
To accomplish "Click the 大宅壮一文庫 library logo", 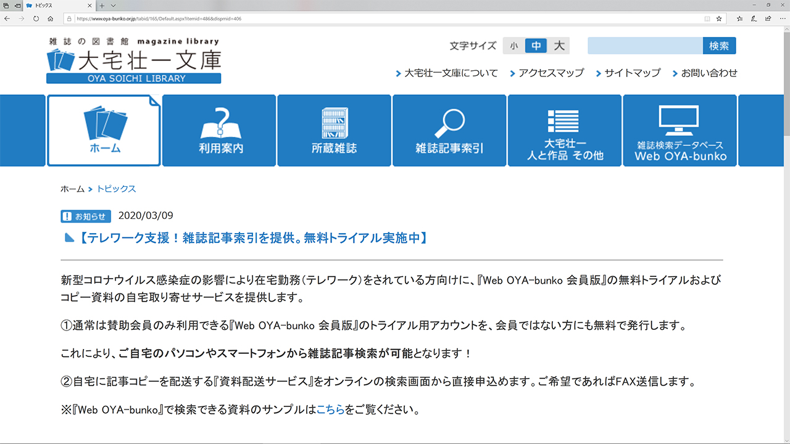I will (x=133, y=60).
